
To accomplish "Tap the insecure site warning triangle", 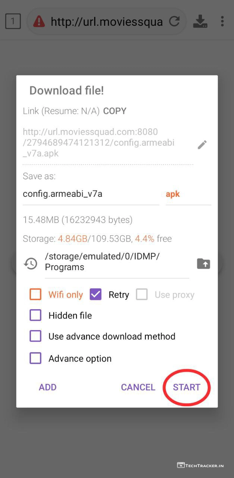I will [39, 21].
